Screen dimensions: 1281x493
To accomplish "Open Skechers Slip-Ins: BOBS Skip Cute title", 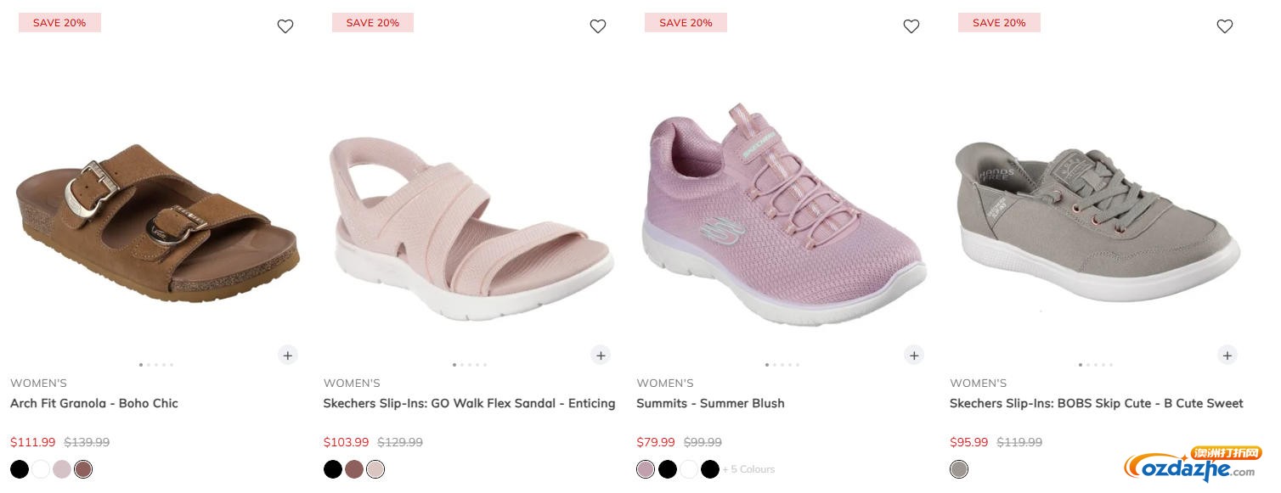I will 1096,403.
